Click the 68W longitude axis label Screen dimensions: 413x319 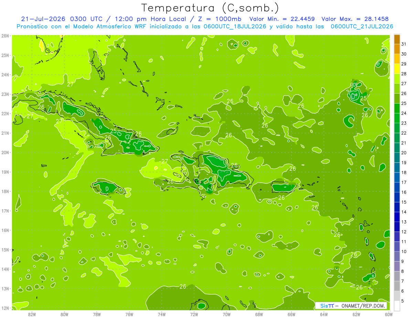[x=259, y=314]
